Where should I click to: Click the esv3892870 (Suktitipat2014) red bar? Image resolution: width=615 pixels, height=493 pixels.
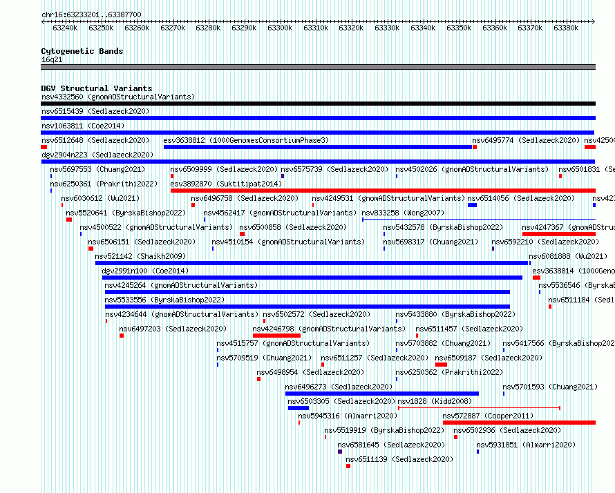pos(384,191)
